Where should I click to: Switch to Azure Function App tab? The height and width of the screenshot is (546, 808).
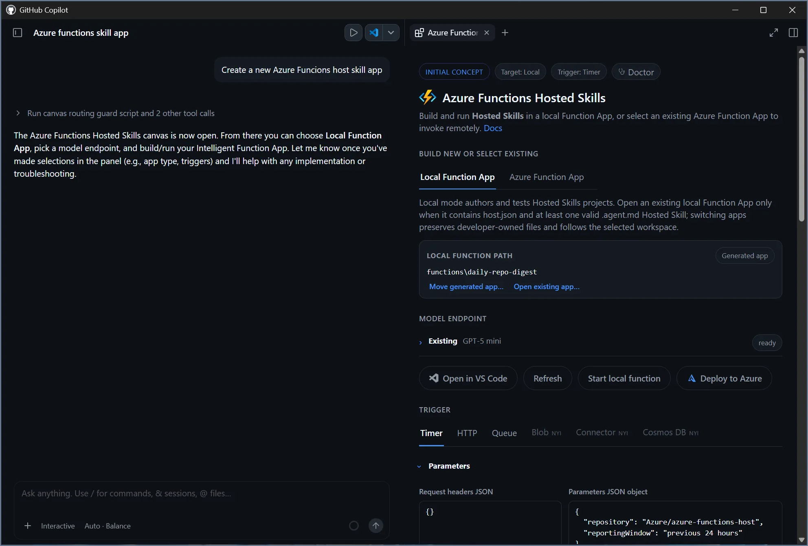[547, 177]
